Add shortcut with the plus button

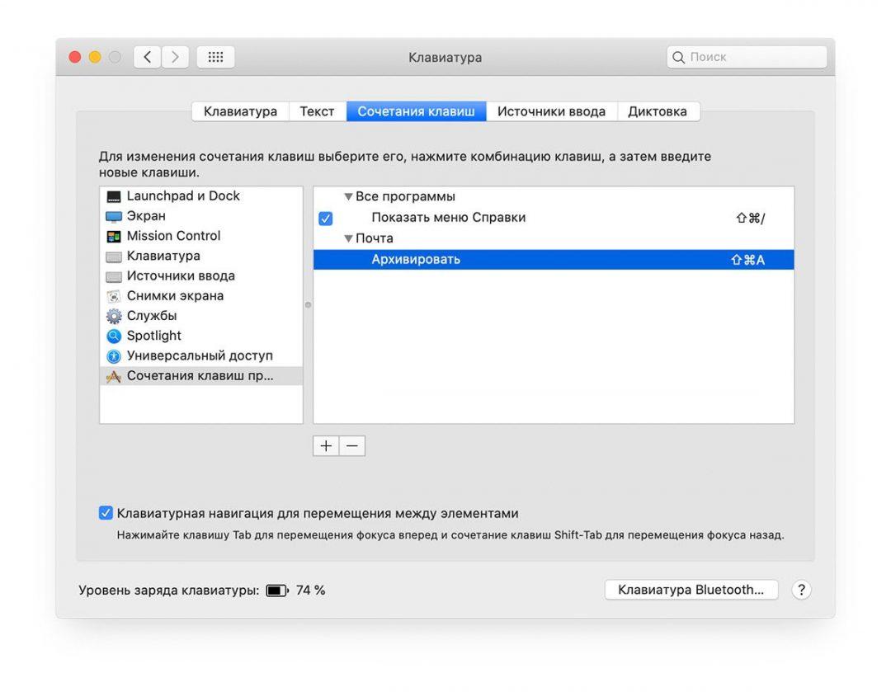click(326, 445)
